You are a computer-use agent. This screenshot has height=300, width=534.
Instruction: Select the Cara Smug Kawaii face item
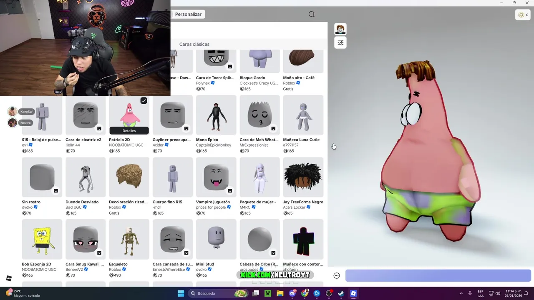[86, 239]
